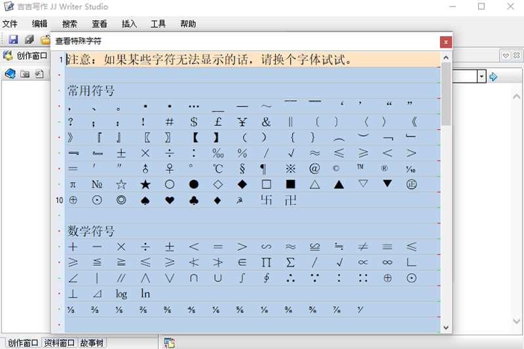Click the 创作窗口 panel header icon

tap(9, 56)
